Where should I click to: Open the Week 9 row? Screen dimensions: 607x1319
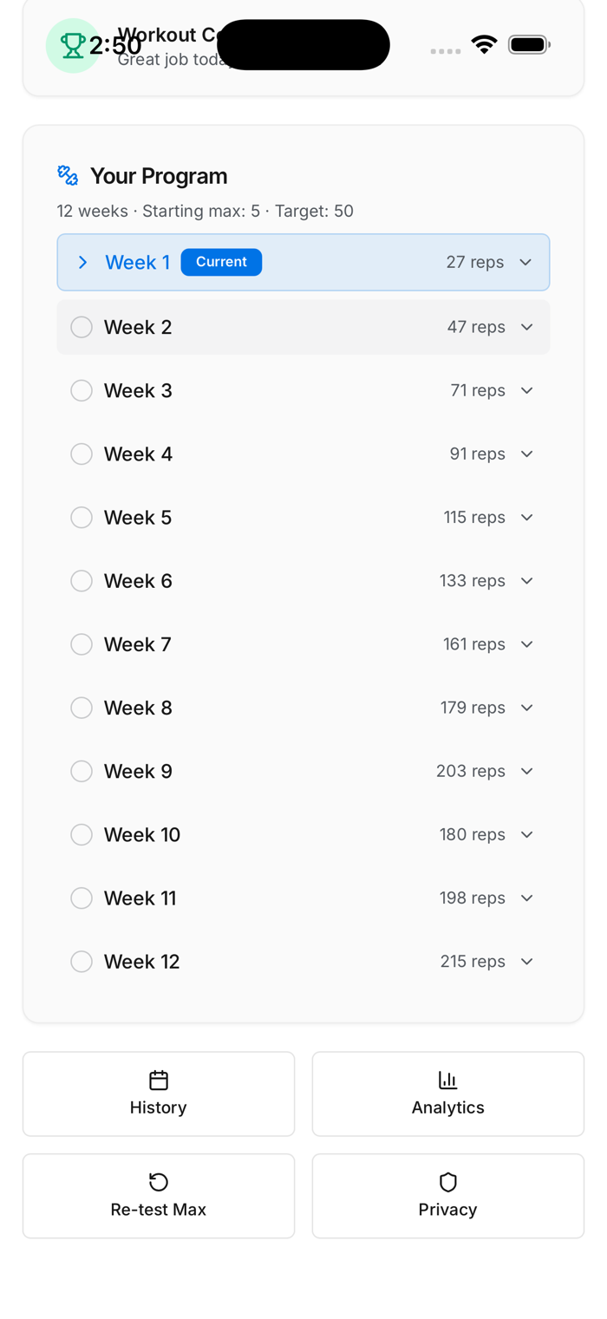303,771
